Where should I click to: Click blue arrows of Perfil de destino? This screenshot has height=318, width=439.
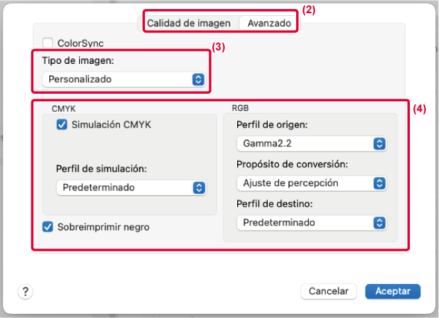pos(379,223)
